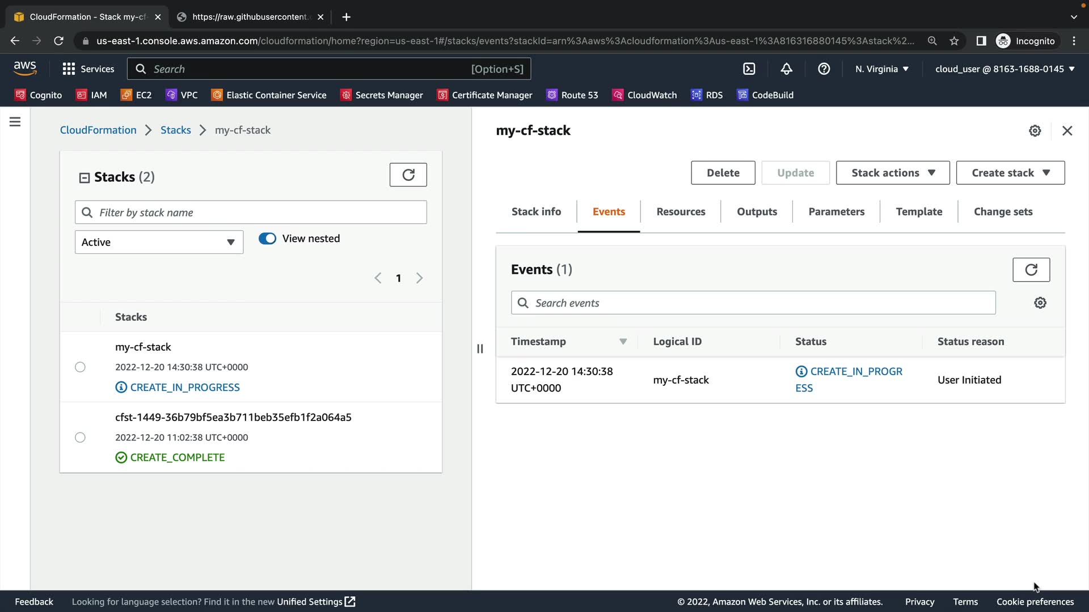Click the help question mark icon
1089x612 pixels.
click(x=824, y=69)
